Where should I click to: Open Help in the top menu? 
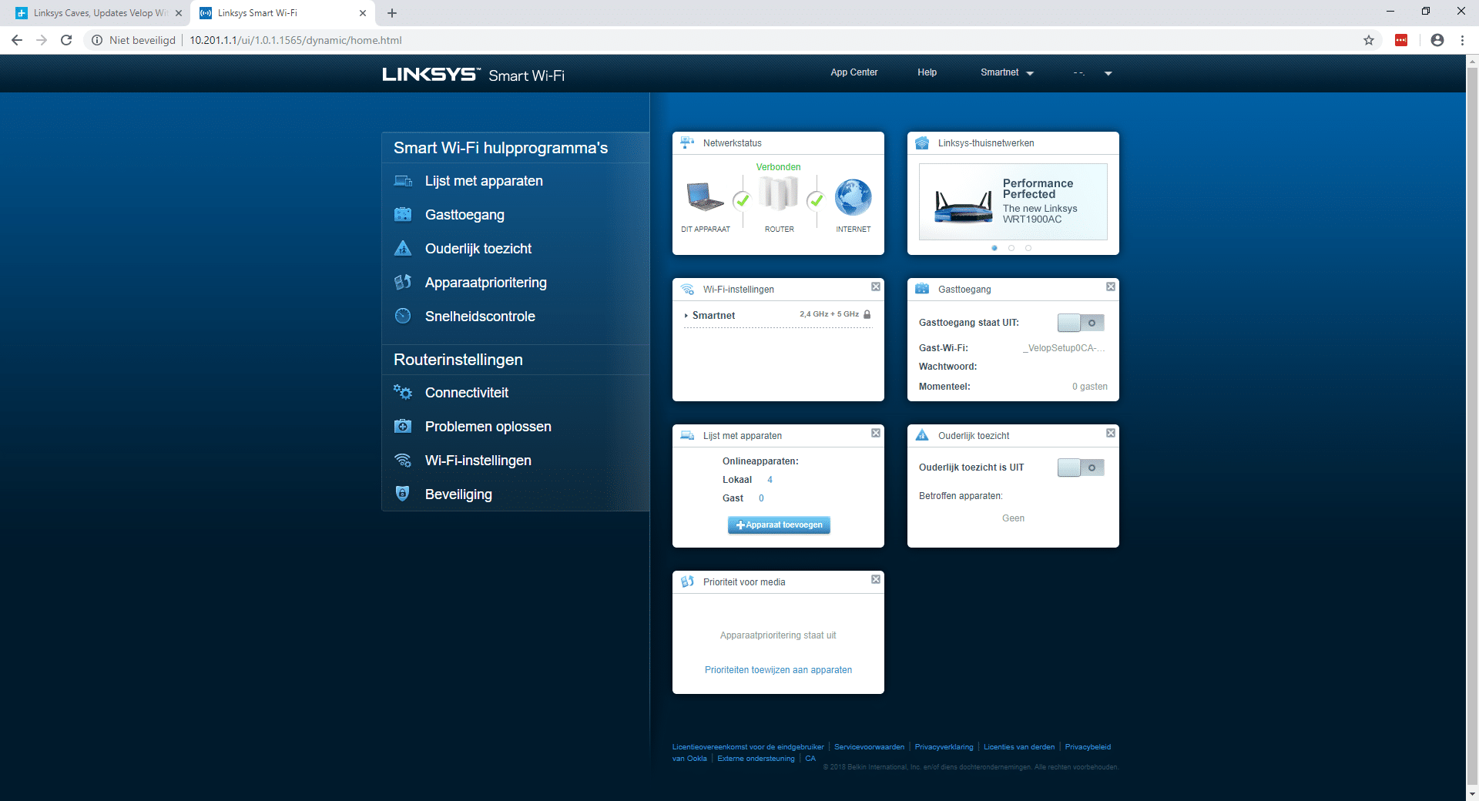pos(927,72)
